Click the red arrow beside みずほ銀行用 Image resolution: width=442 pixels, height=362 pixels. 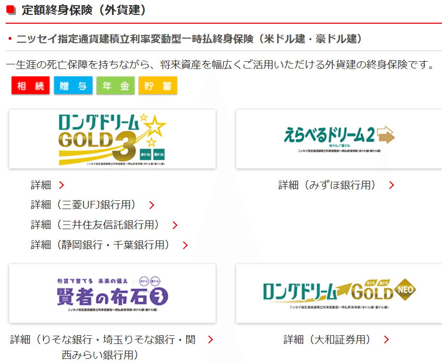pyautogui.click(x=391, y=185)
